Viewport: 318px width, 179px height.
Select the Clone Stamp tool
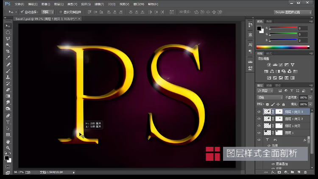click(8, 77)
